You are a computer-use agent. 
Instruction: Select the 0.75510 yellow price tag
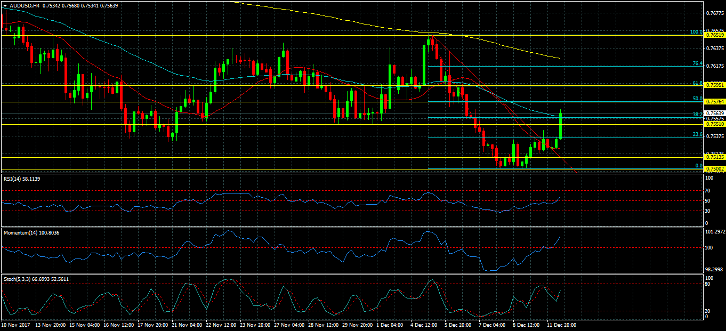(714, 124)
